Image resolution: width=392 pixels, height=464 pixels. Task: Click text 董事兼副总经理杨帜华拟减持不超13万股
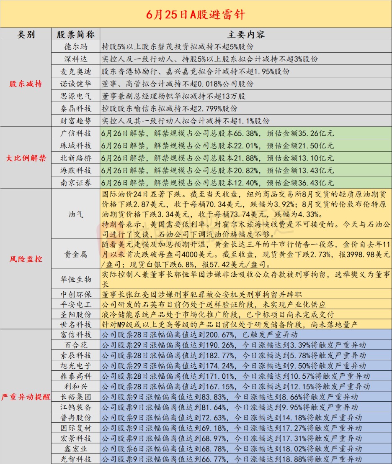174,96
